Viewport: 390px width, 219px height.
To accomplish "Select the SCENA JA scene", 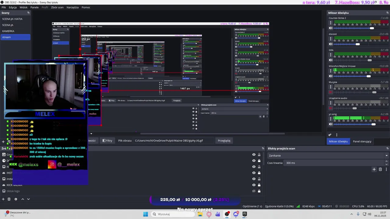I will click(15, 25).
